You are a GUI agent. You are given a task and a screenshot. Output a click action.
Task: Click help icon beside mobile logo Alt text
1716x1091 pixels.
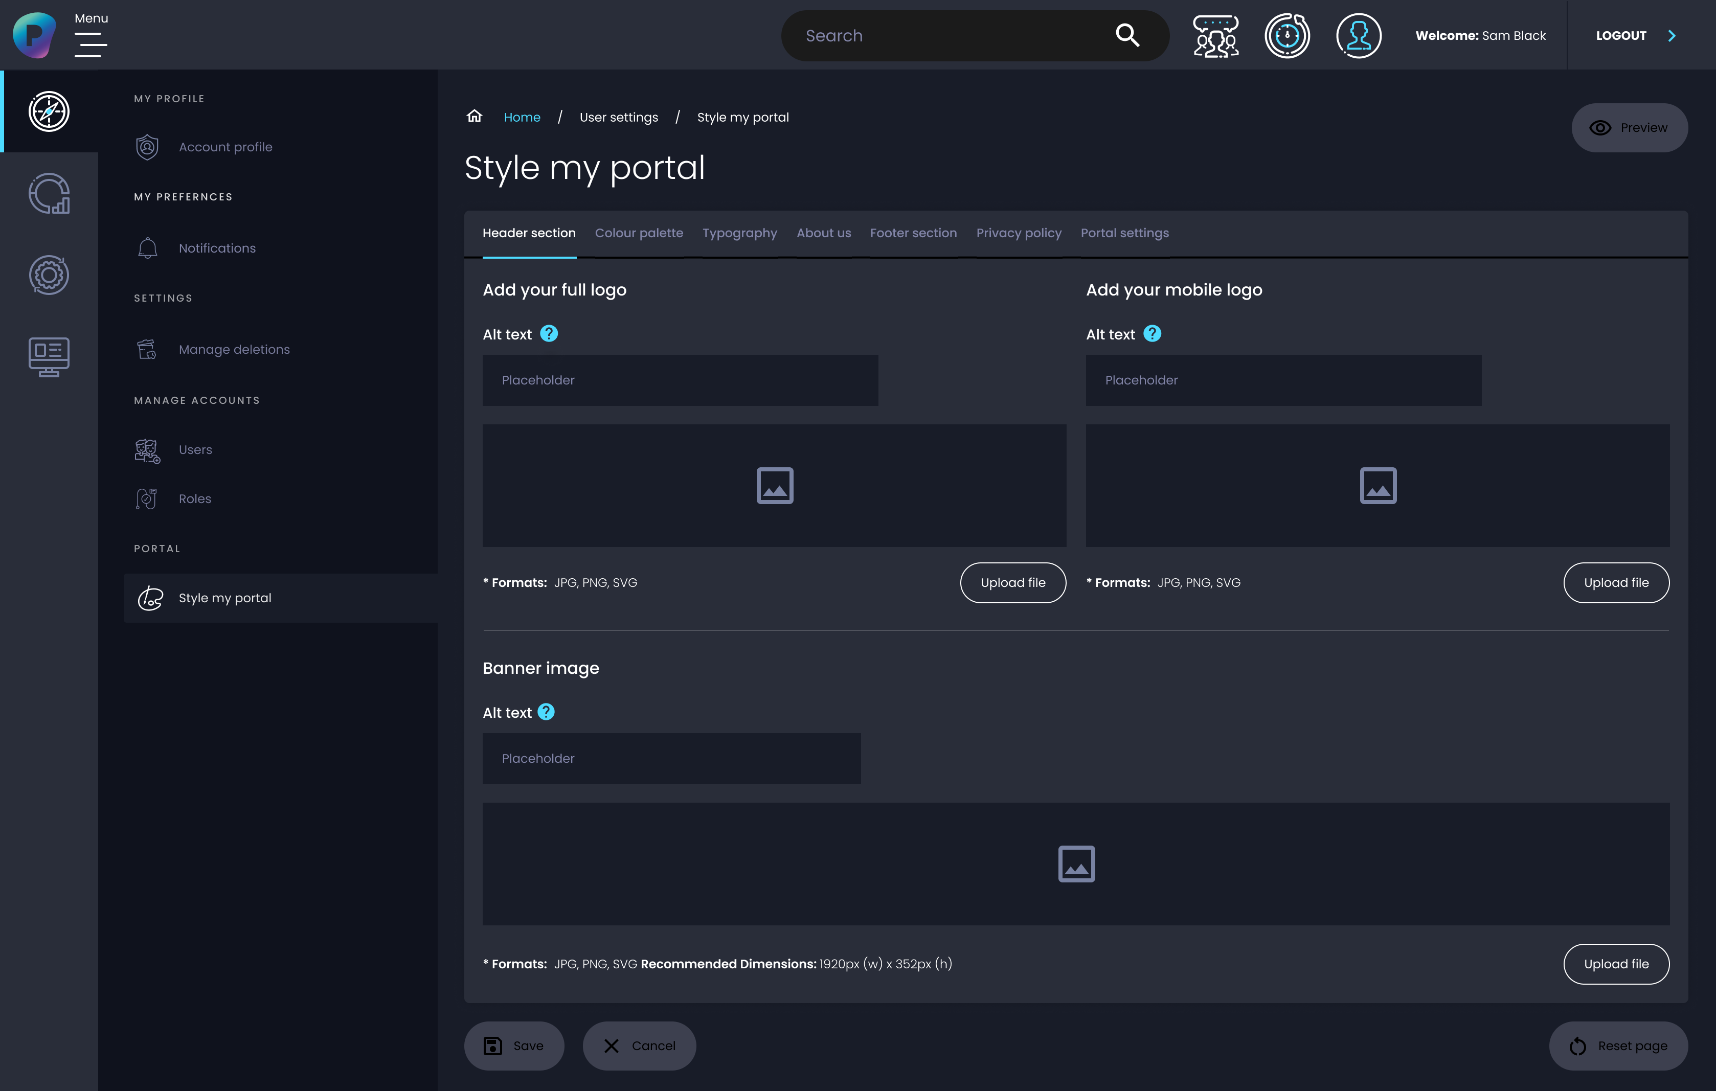(x=1153, y=333)
